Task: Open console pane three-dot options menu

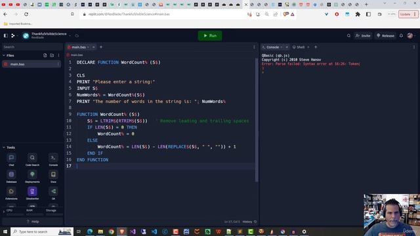Action: click(414, 47)
